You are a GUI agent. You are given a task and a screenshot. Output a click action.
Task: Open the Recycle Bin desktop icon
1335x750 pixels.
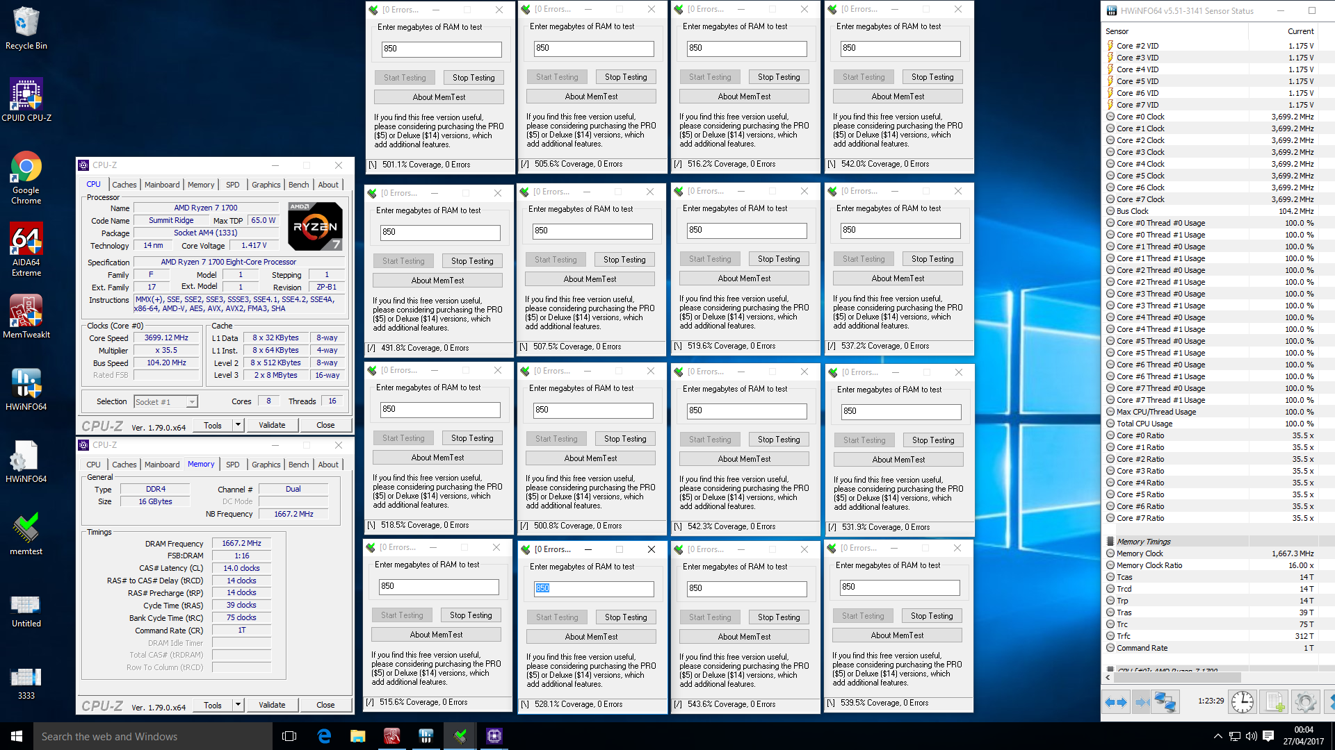click(26, 28)
